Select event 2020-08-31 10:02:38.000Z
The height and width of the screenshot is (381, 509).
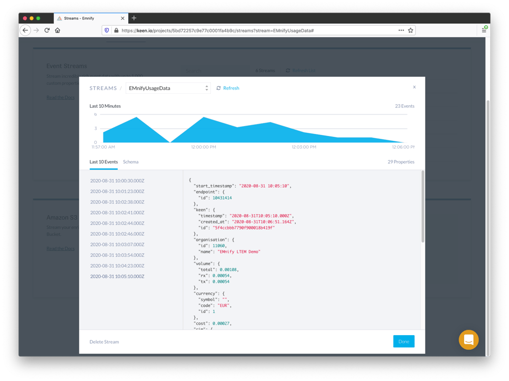(117, 202)
